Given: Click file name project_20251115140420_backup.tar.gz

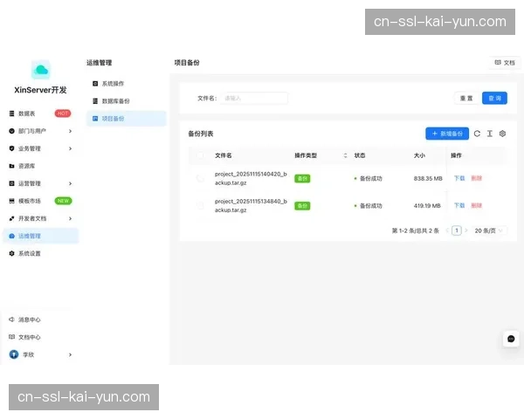Looking at the screenshot, I should point(251,178).
